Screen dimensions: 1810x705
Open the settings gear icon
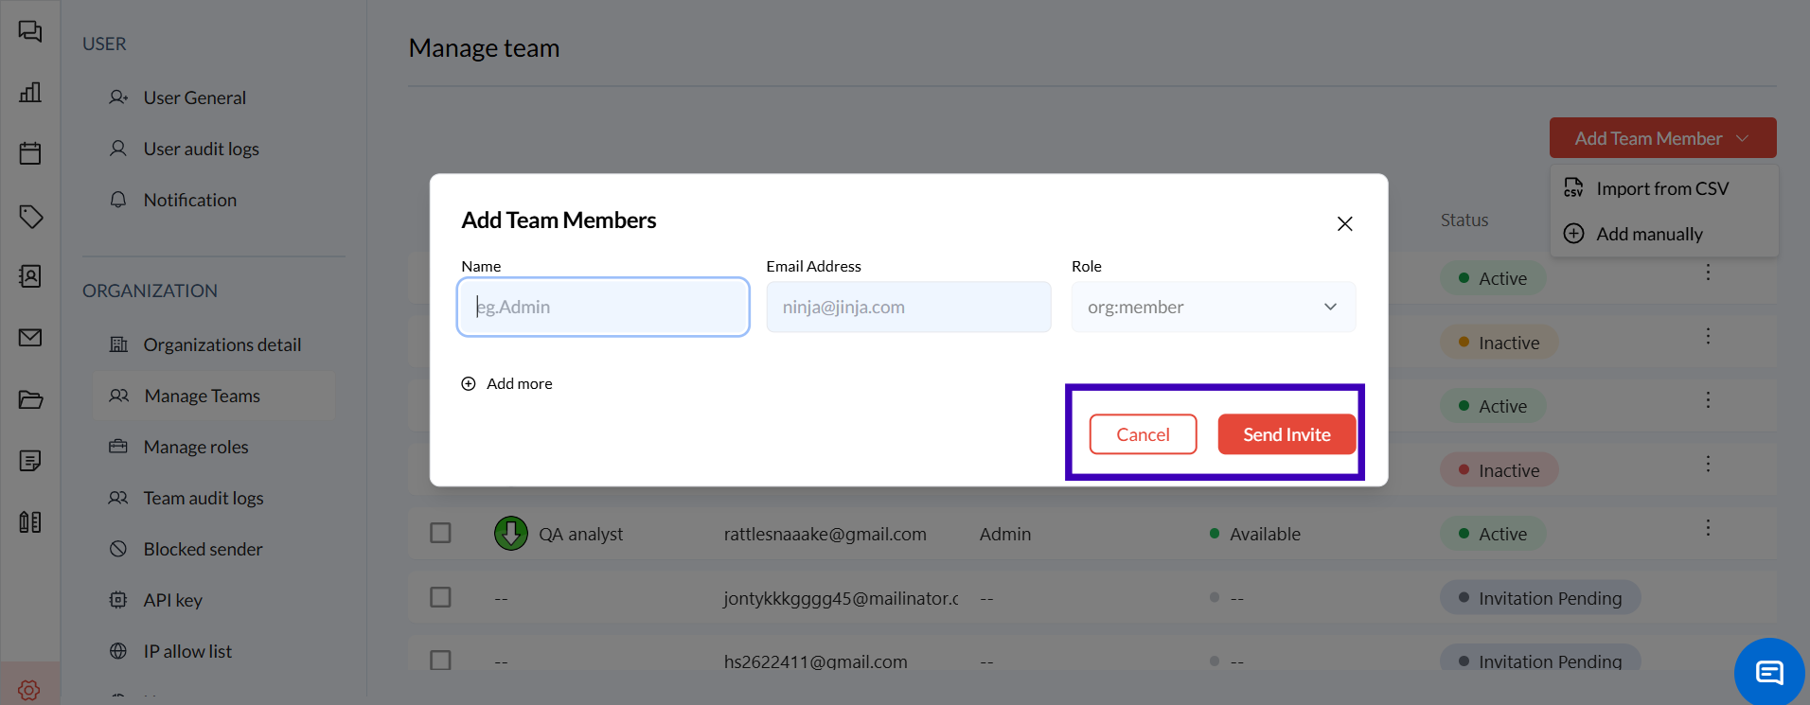[29, 690]
